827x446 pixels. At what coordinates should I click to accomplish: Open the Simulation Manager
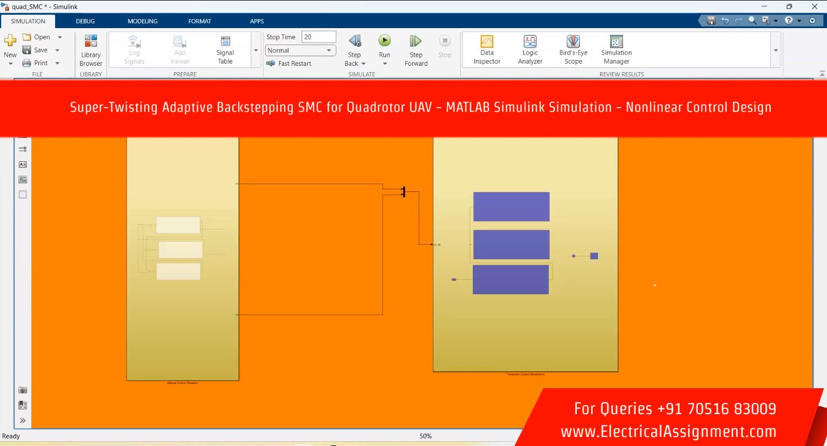coord(616,49)
